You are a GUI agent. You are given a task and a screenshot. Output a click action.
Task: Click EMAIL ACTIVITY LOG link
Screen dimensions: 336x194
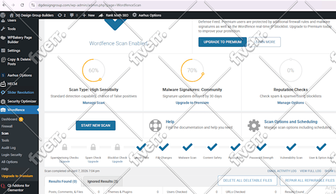[x=282, y=171]
